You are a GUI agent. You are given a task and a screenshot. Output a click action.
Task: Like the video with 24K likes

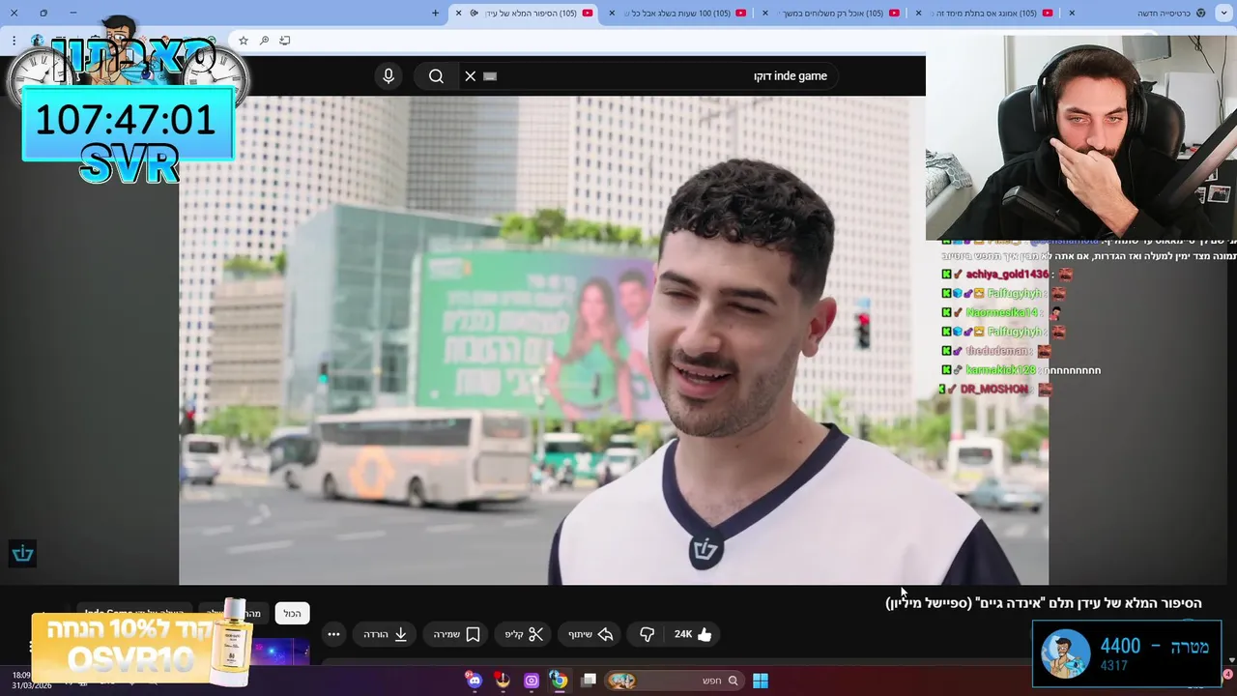pos(694,634)
